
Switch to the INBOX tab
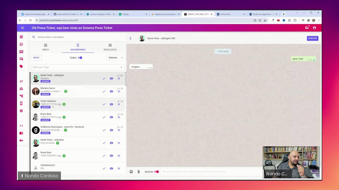click(x=46, y=47)
